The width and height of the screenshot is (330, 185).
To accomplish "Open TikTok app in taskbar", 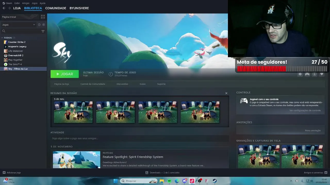I will [x=192, y=181].
